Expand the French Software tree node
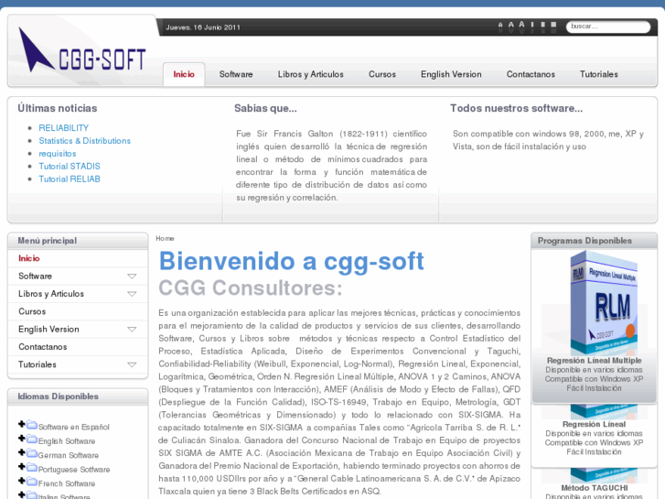665x499 pixels. click(22, 481)
